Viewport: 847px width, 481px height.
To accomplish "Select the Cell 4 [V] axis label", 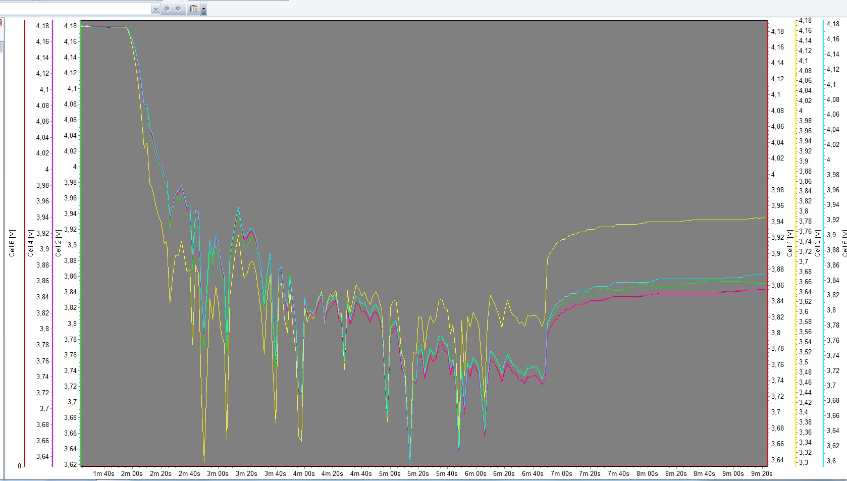I will coord(31,243).
